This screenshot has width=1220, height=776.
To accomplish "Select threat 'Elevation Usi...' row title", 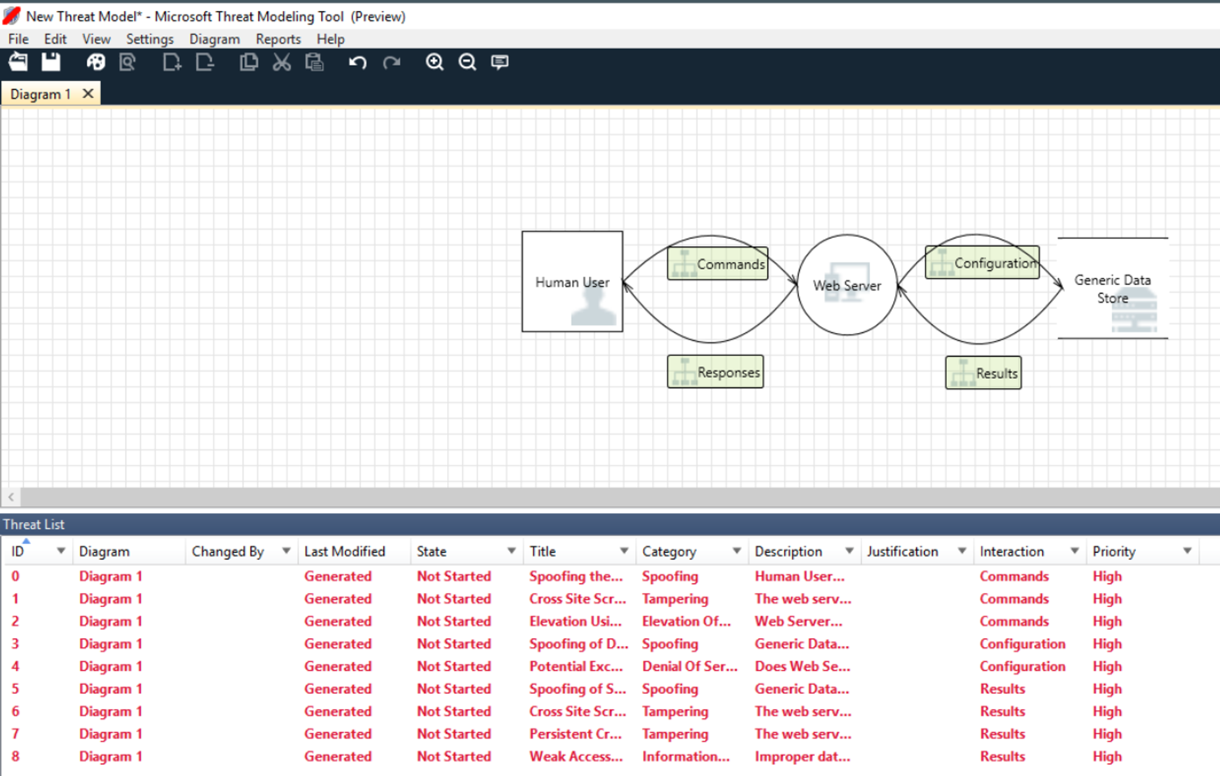I will (x=575, y=621).
